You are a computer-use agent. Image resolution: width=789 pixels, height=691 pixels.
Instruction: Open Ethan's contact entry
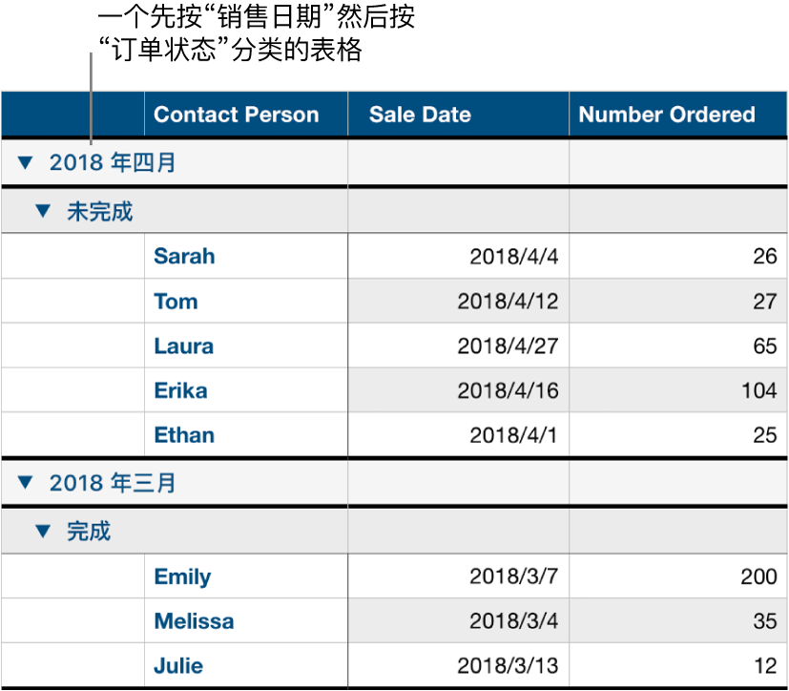click(x=183, y=435)
